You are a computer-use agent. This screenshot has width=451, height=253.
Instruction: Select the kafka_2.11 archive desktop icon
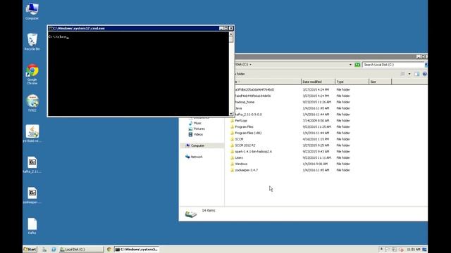[32, 164]
